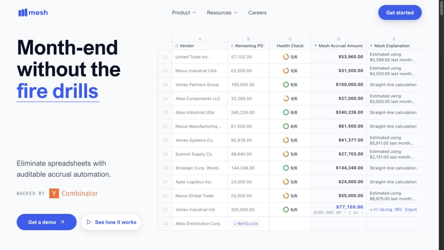
Task: Click United Trade Inc. vendor cell
Action: (200, 57)
